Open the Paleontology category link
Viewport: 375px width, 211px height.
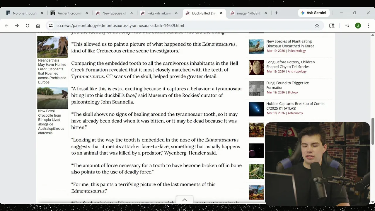pos(296,51)
